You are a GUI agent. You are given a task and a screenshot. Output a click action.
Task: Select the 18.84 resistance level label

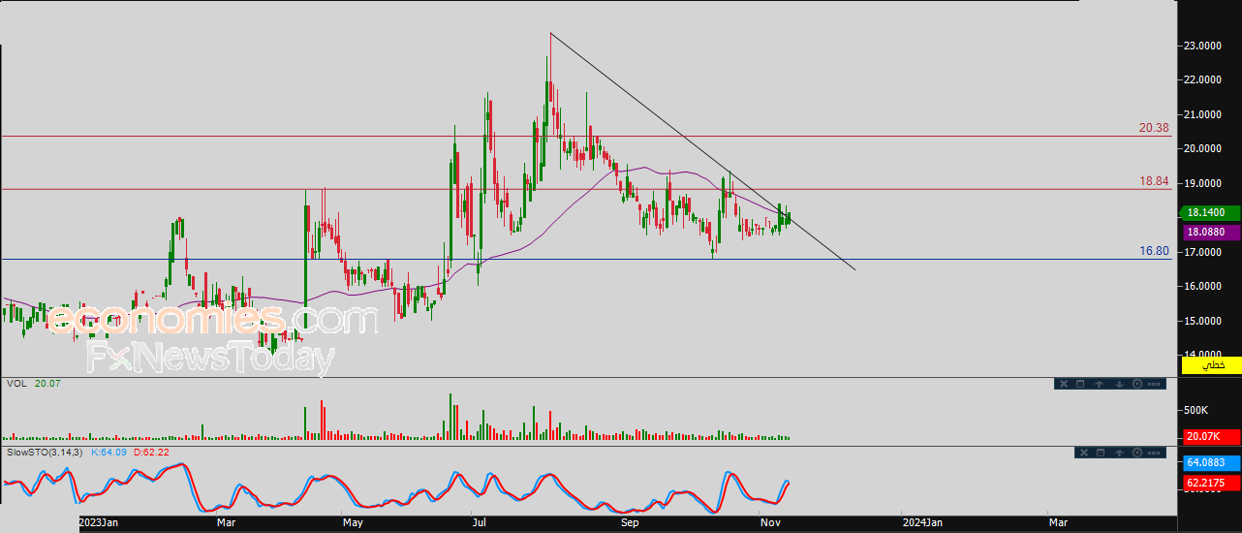click(1154, 181)
